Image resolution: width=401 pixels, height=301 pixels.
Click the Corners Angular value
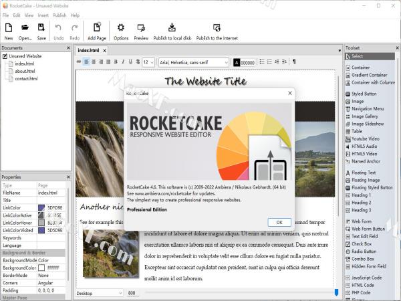tap(51, 283)
